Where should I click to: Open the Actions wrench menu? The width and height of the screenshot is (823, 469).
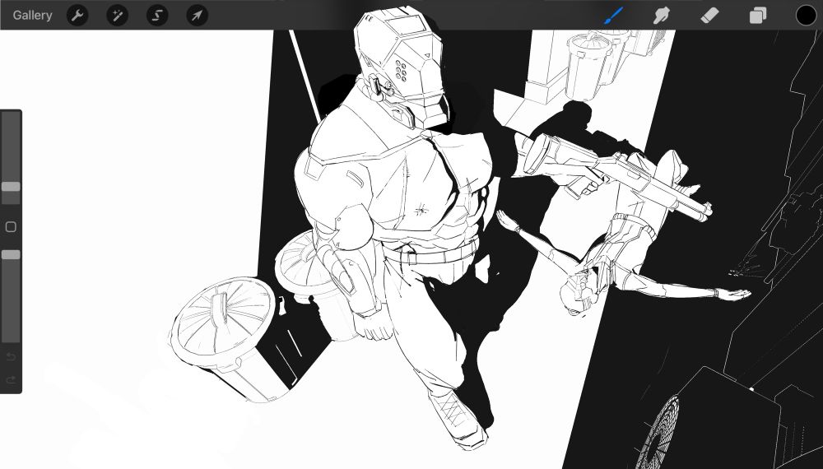click(x=77, y=15)
